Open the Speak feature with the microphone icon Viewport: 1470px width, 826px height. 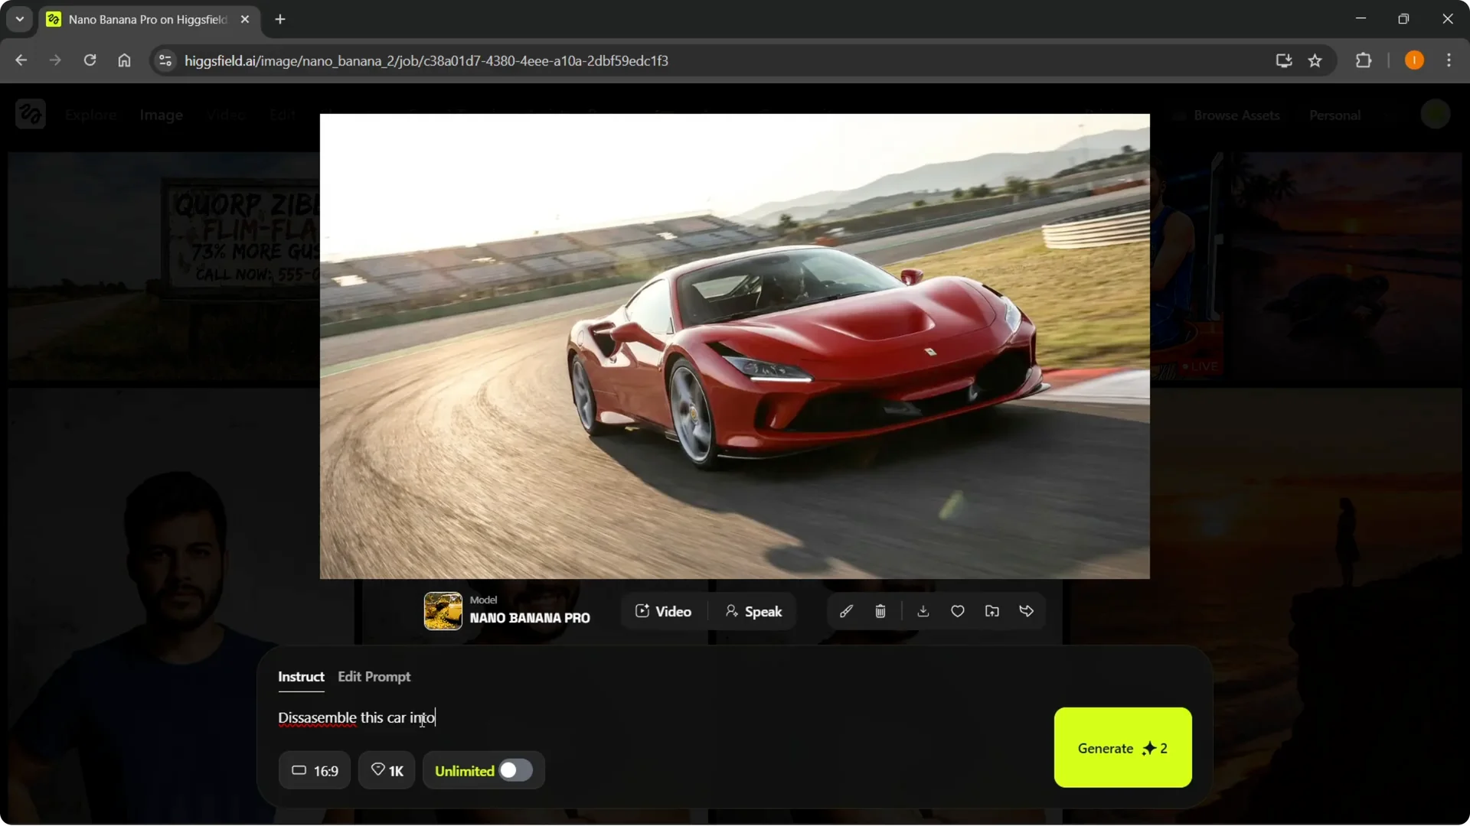click(754, 611)
